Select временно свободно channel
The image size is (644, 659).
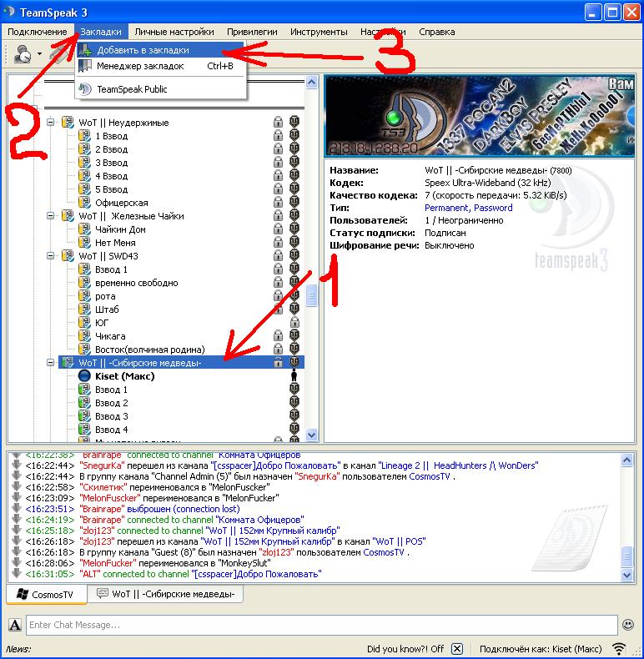pos(136,283)
